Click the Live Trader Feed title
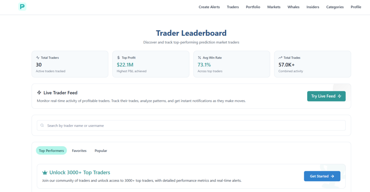The height and width of the screenshot is (192, 370). 60,93
